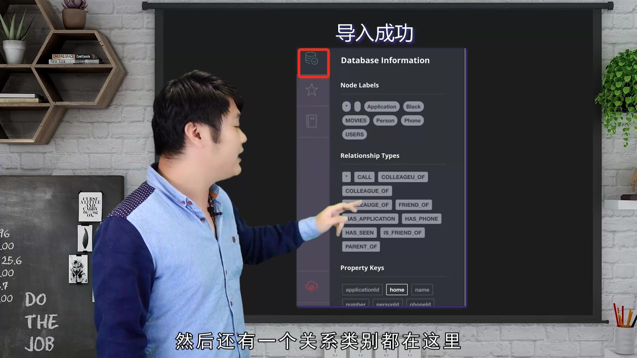Click the red cloud sync icon
The width and height of the screenshot is (637, 358).
click(x=311, y=286)
